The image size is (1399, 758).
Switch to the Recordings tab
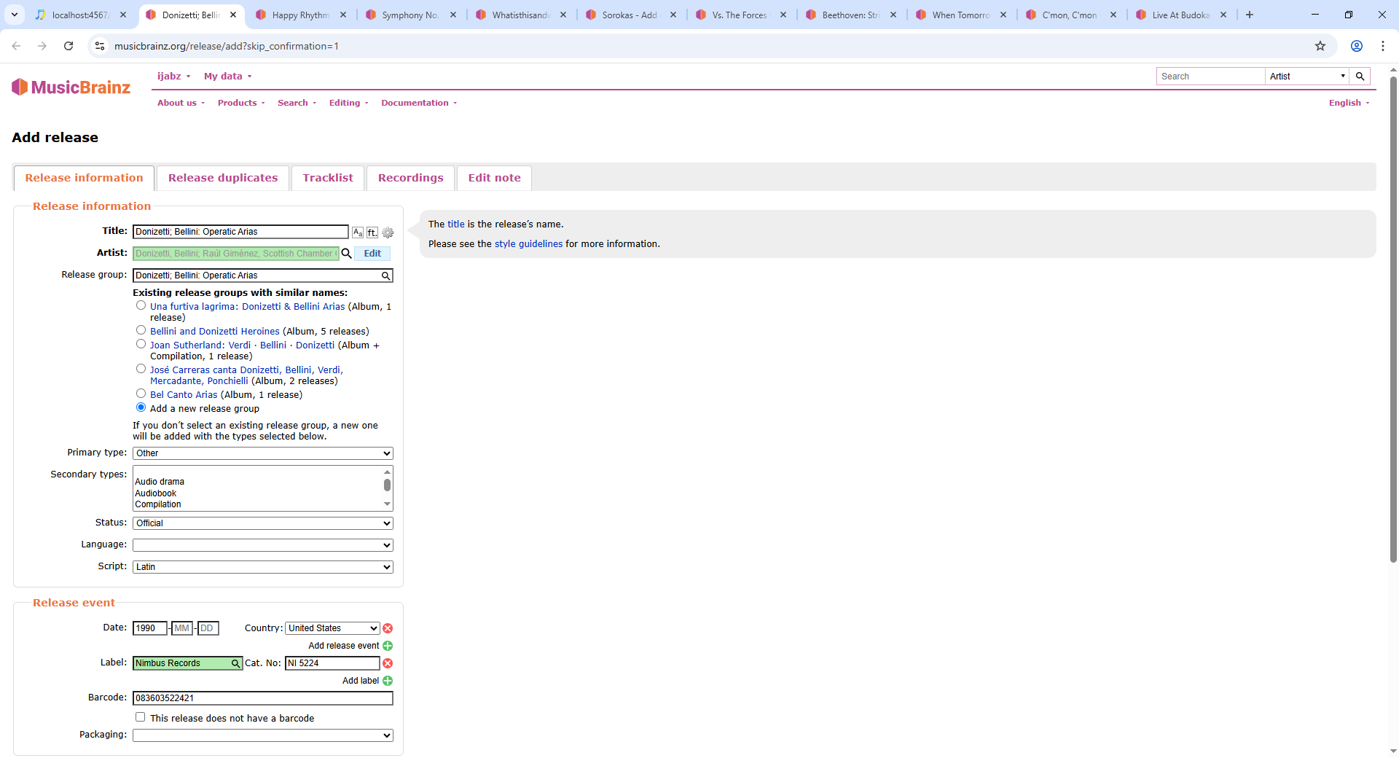pos(411,178)
